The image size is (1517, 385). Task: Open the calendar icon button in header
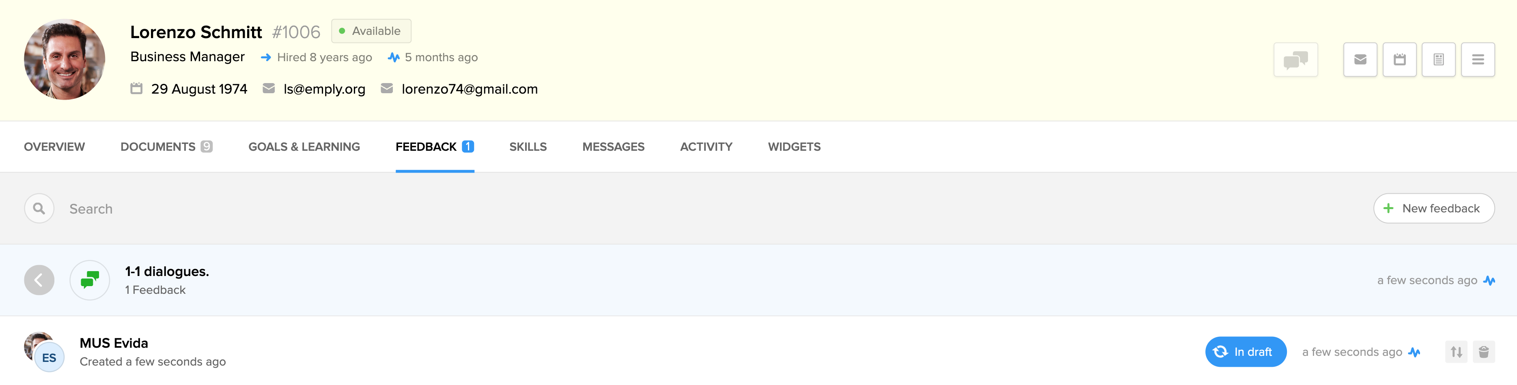click(1399, 59)
